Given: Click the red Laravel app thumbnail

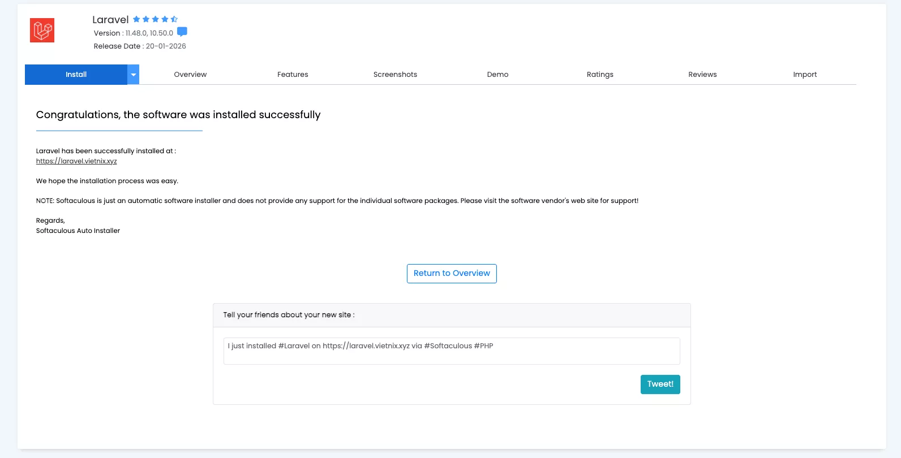Looking at the screenshot, I should (x=42, y=30).
